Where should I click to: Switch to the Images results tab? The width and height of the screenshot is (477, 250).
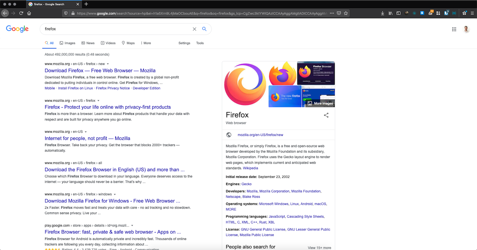[x=67, y=43]
